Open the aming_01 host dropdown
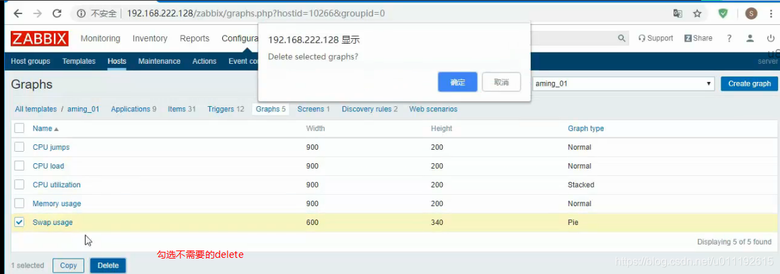 (623, 84)
